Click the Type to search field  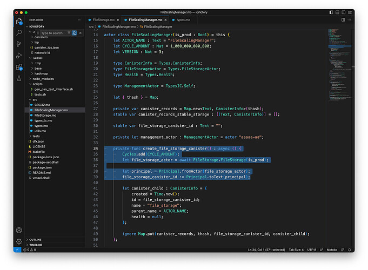(53, 33)
